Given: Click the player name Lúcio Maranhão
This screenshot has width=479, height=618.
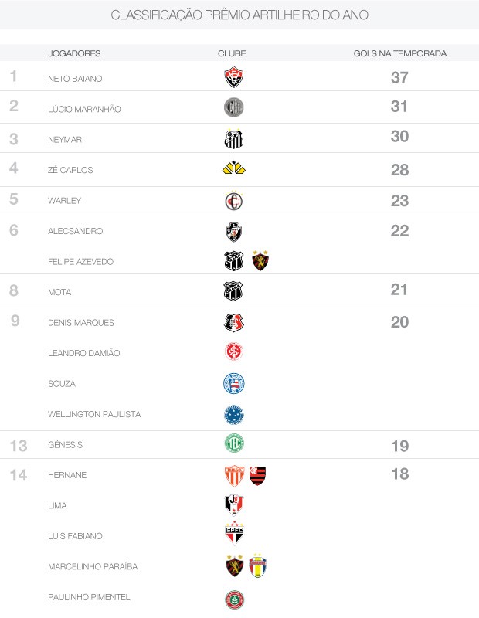Looking at the screenshot, I should (x=84, y=109).
